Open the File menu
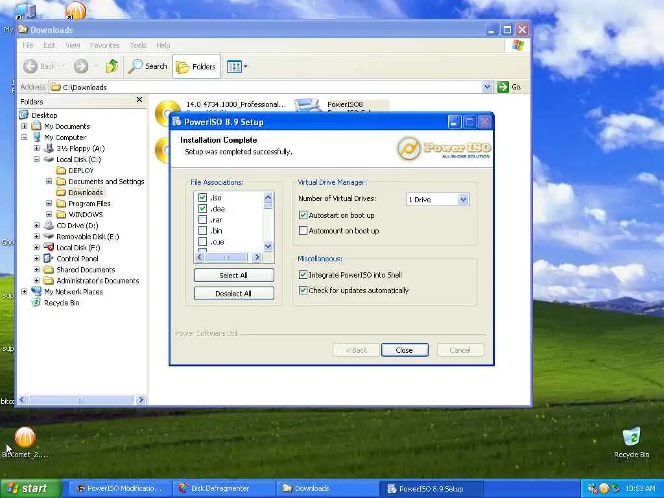This screenshot has height=498, width=664. 28,45
